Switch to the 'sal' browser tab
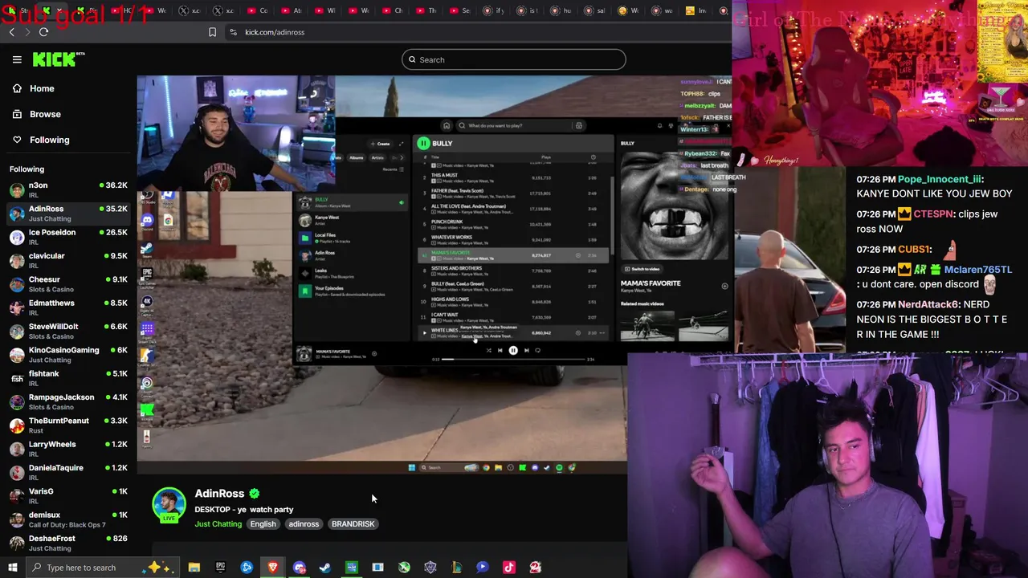The image size is (1028, 578). 594,10
